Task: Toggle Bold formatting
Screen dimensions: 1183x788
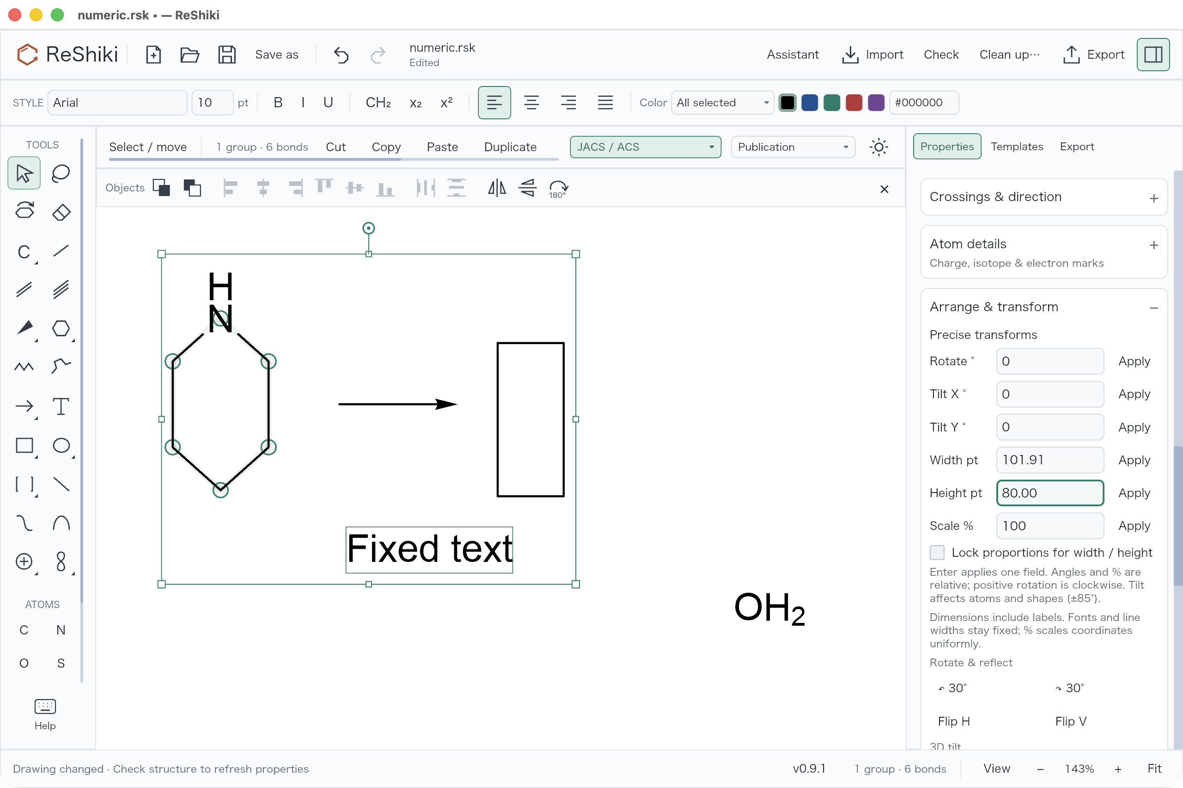Action: (x=278, y=103)
